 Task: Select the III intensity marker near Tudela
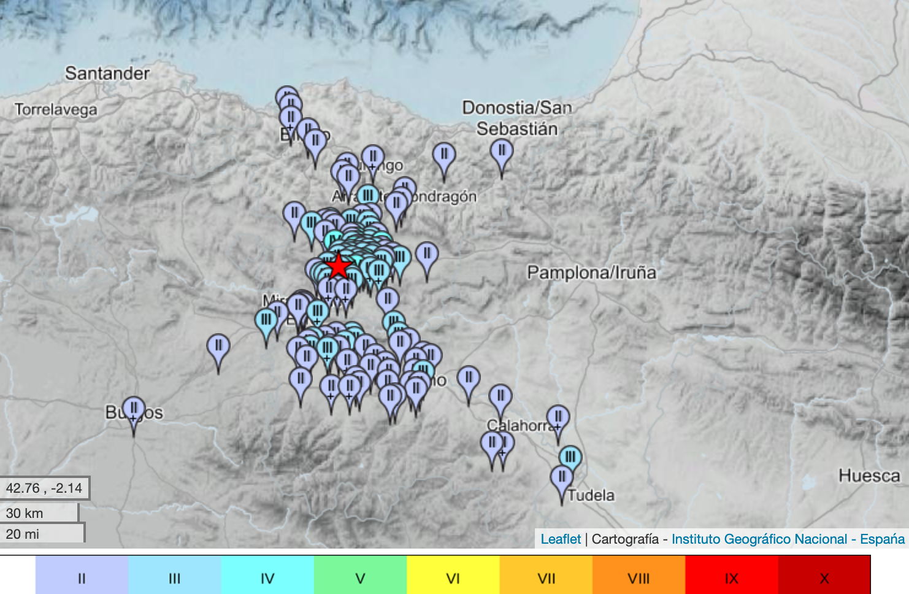click(570, 456)
